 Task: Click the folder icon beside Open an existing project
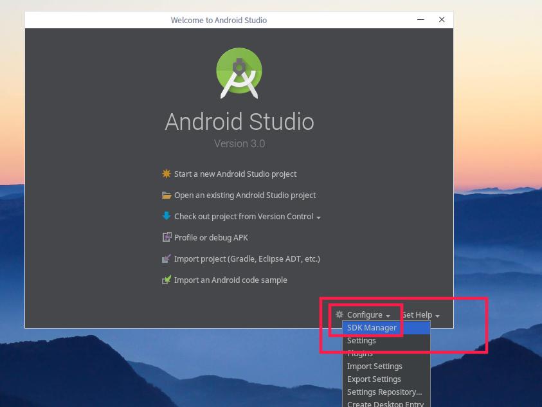point(167,195)
